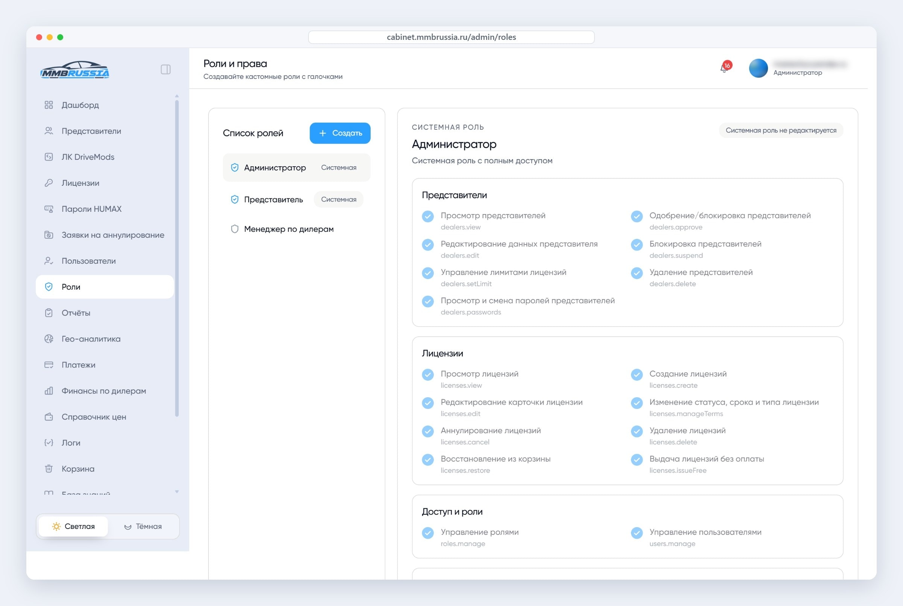Click the Логи brackets icon
Image resolution: width=903 pixels, height=606 pixels.
[x=49, y=443]
